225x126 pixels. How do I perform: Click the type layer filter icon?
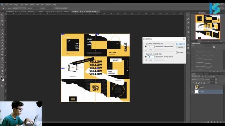[x=208, y=76]
